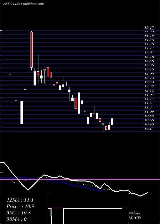Click the 5MA : 10.8 readout

[x=19, y=213]
